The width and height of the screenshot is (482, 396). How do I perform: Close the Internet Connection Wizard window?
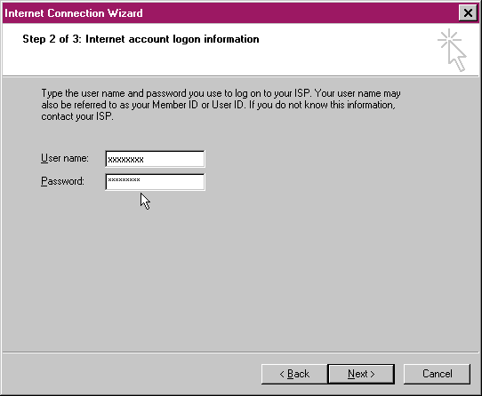(468, 13)
